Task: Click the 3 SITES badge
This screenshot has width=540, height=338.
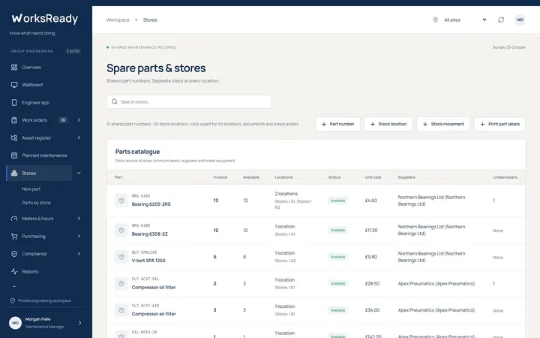Action: click(x=73, y=51)
